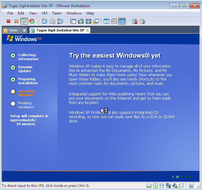Open the Snapshot Manager wrench icon
The width and height of the screenshot is (202, 190).
pyautogui.click(x=60, y=21)
